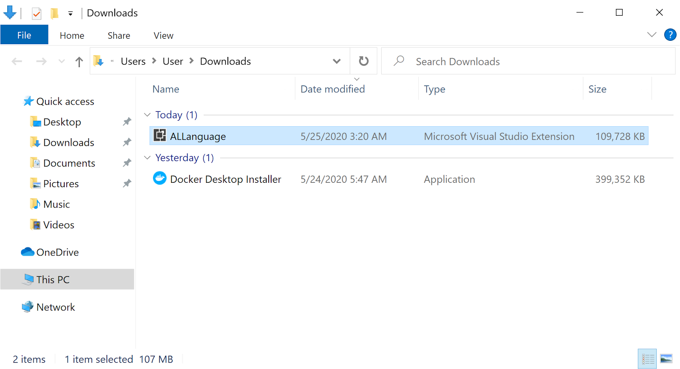680x369 pixels.
Task: Sort by the Size column header
Action: pyautogui.click(x=597, y=89)
